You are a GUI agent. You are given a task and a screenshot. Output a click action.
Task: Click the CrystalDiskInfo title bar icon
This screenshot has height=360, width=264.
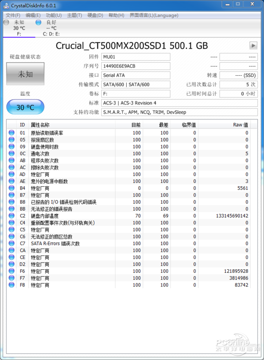tap(7, 6)
